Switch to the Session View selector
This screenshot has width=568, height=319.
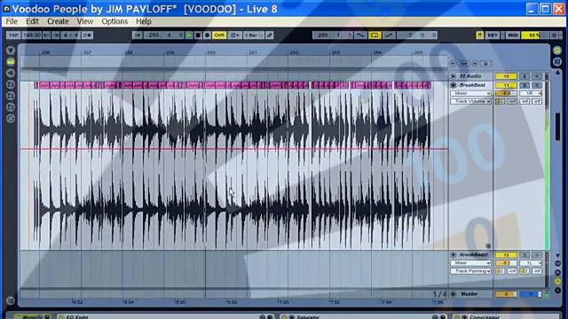[x=557, y=62]
